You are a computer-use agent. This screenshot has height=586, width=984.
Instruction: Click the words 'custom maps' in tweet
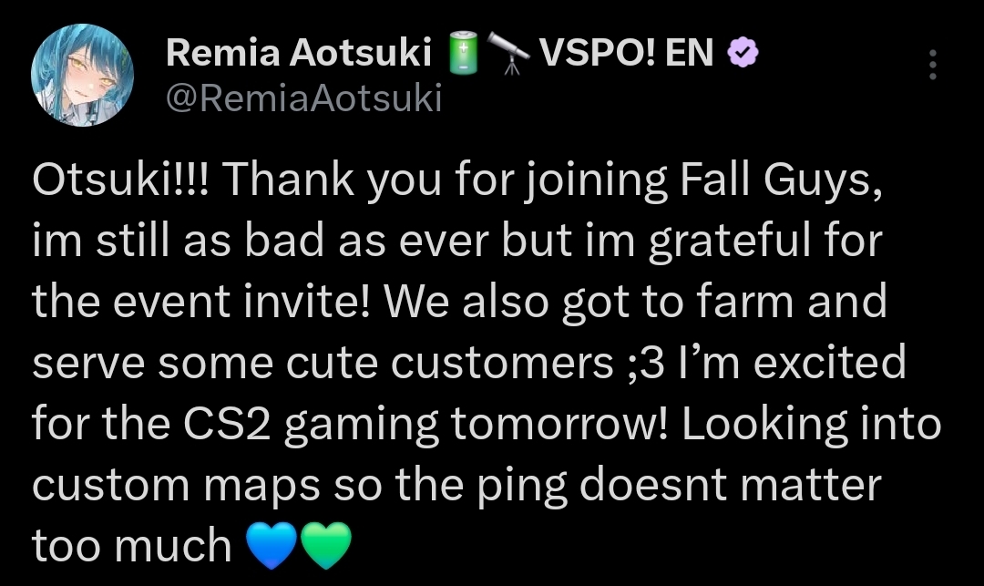[x=176, y=485]
